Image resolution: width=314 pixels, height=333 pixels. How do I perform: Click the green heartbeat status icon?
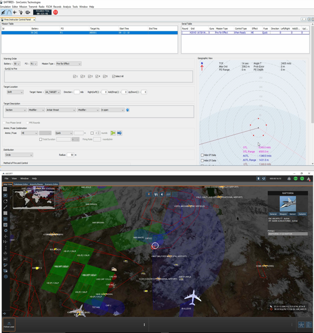pyautogui.click(x=302, y=179)
